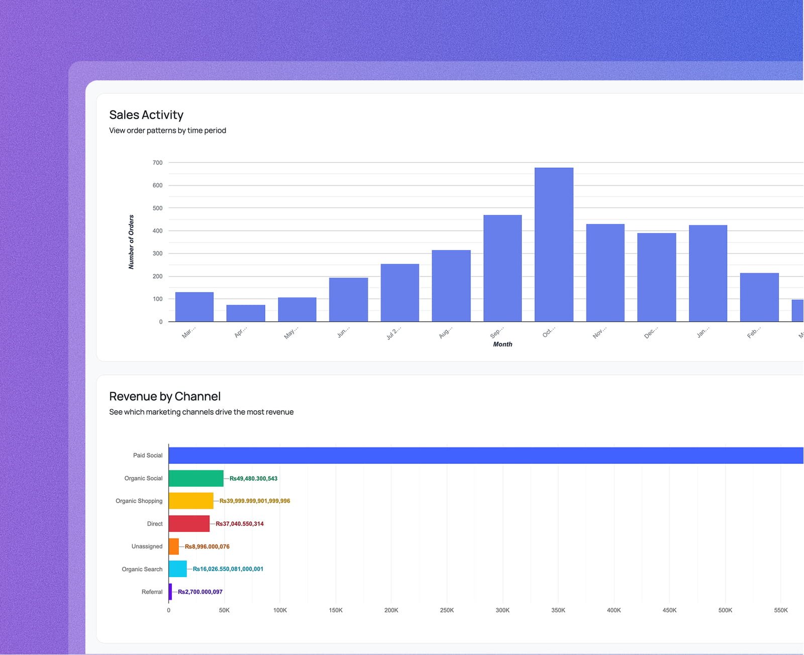Click the Sales Activity chart title
This screenshot has height=655, width=804.
coord(146,115)
